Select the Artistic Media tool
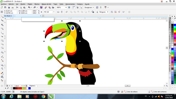 2,37
